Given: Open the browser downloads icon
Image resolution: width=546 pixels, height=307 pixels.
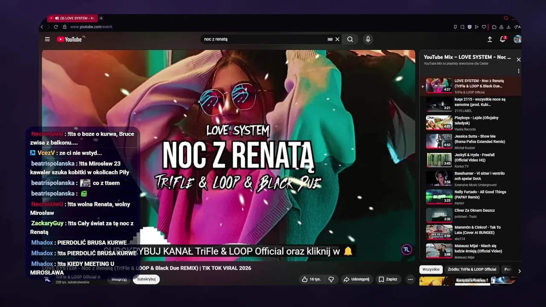Looking at the screenshot, I should (508, 27).
